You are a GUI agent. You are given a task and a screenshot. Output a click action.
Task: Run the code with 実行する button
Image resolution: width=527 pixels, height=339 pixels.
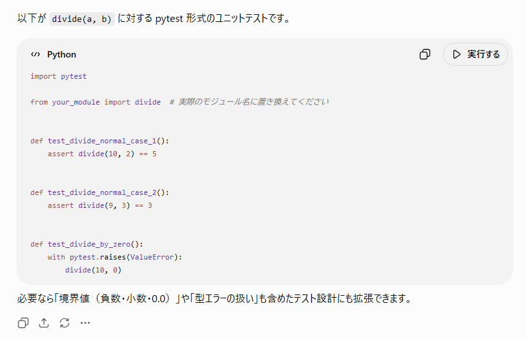pyautogui.click(x=475, y=54)
